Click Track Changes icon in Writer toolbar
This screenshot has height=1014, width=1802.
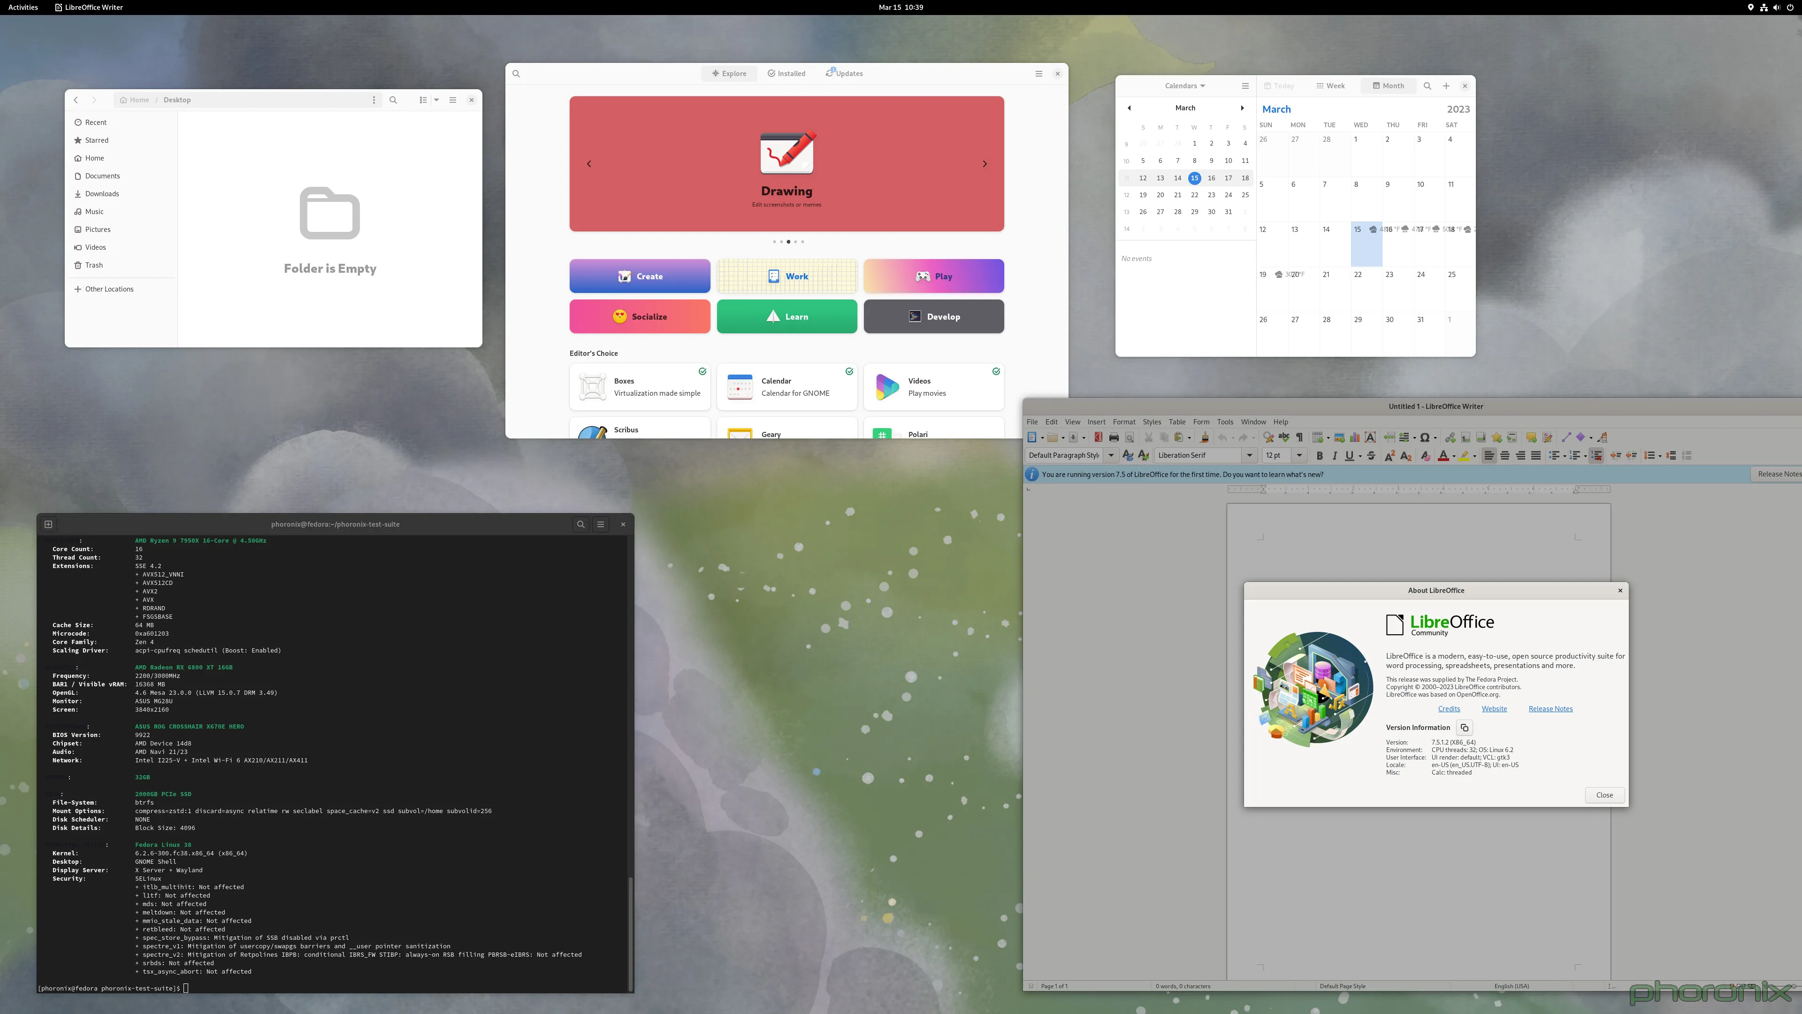point(1547,438)
